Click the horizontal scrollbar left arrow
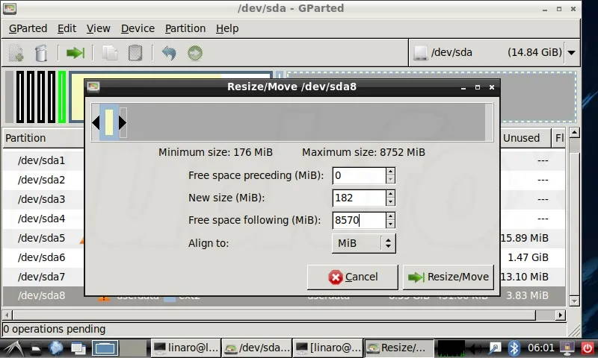The width and height of the screenshot is (598, 358). [7, 315]
